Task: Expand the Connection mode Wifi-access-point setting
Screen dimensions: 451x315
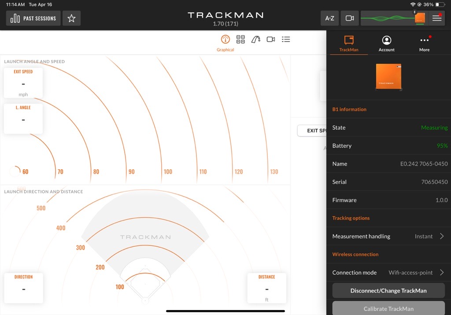Action: [x=388, y=272]
